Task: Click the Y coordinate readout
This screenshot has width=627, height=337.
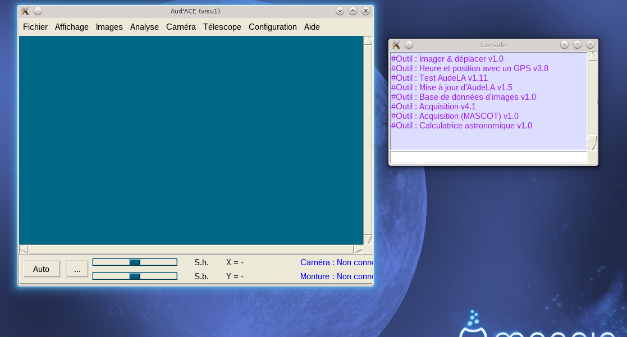Action: tap(235, 276)
